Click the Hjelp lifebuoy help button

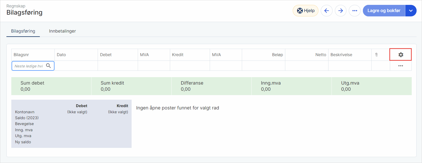[x=306, y=11]
